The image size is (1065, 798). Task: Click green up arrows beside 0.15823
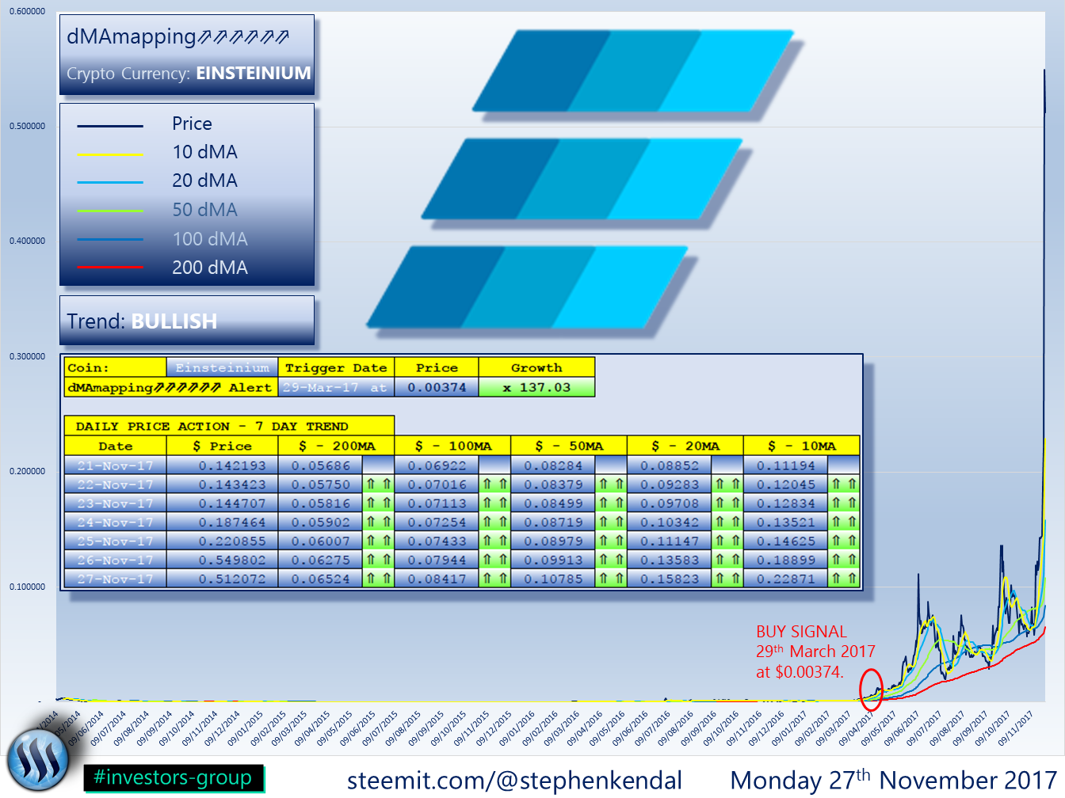tap(727, 579)
